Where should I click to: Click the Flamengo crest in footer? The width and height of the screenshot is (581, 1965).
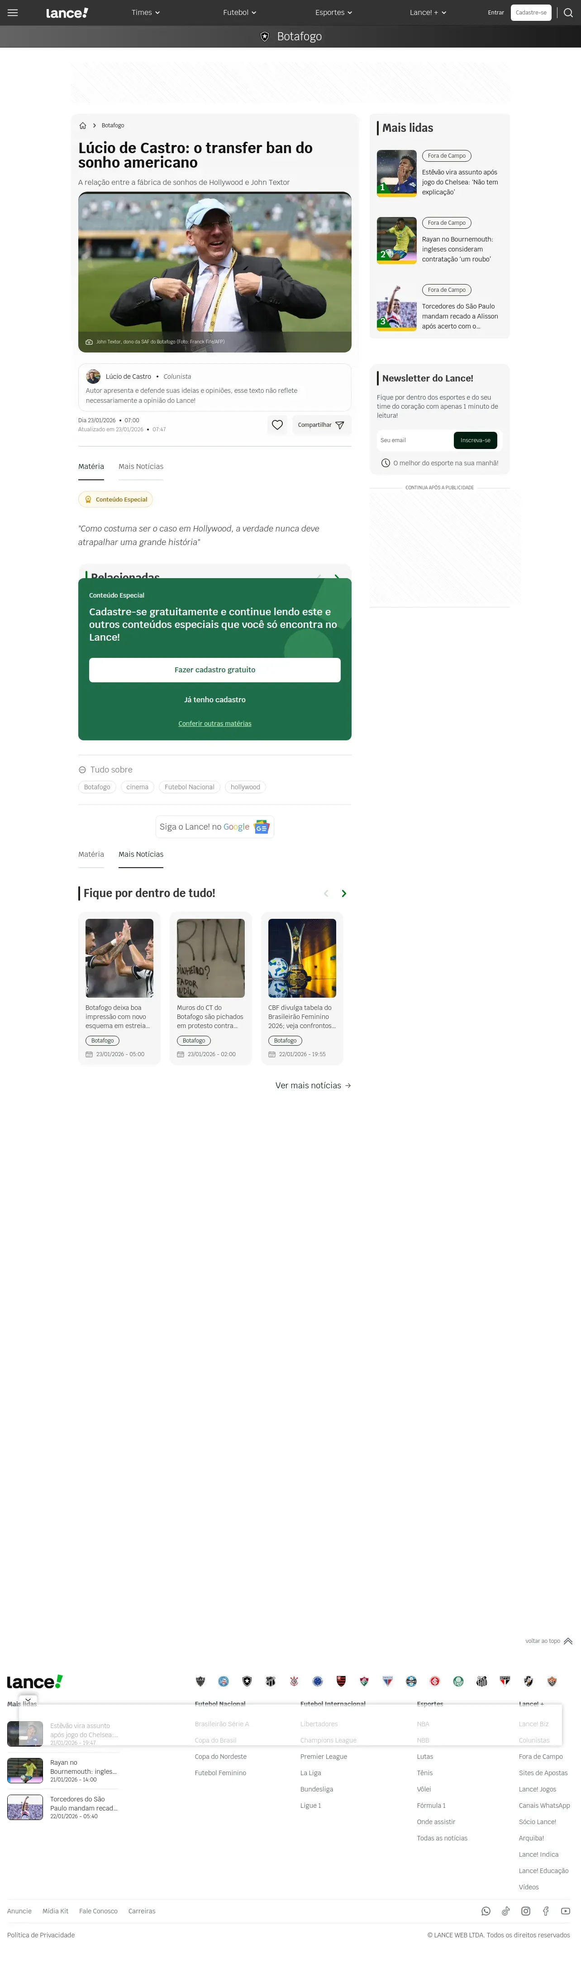[x=341, y=1681]
